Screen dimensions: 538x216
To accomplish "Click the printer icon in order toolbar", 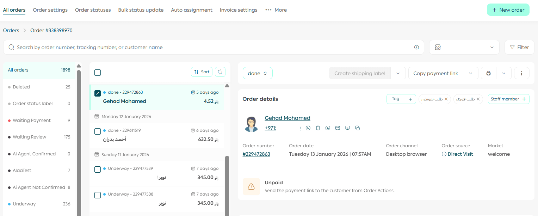I will [488, 73].
